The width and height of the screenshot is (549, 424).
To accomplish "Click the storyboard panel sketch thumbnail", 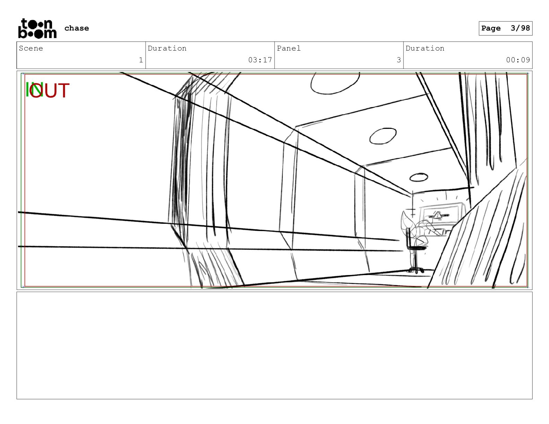I will [274, 180].
